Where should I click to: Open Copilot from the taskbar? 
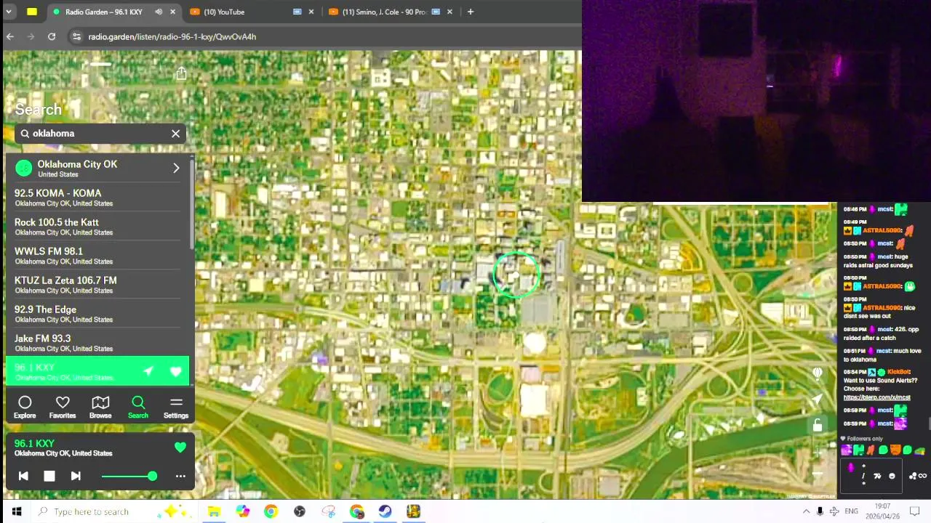coord(242,511)
